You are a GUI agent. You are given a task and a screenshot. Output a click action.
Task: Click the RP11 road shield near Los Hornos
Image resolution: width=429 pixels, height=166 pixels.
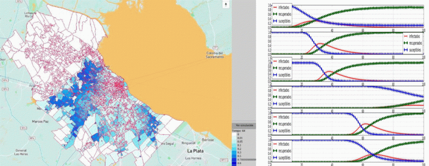pos(224,160)
